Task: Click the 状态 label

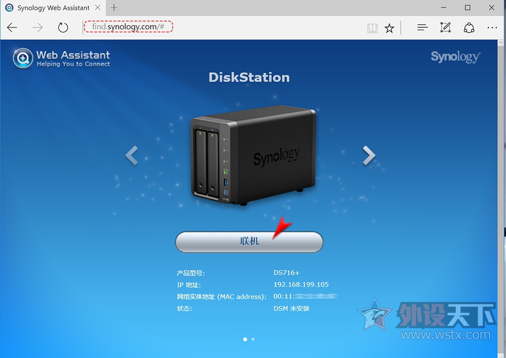Action: click(x=184, y=308)
